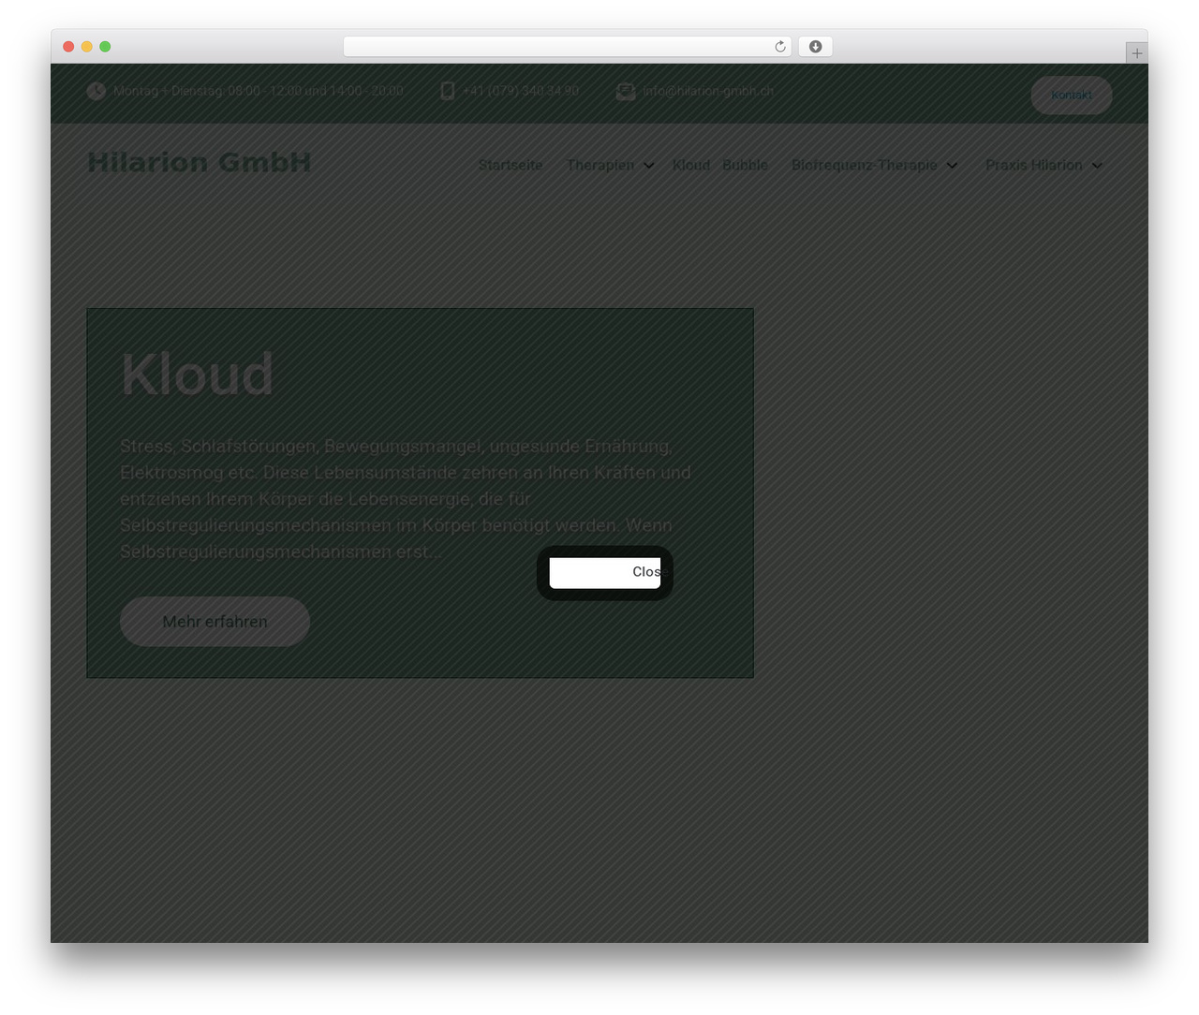Click the Montag + Dienstag opening hours text
Screen dimensions: 1199x1015
259,91
